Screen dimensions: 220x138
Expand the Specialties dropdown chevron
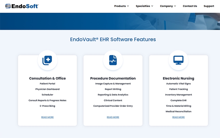pos(152,6)
